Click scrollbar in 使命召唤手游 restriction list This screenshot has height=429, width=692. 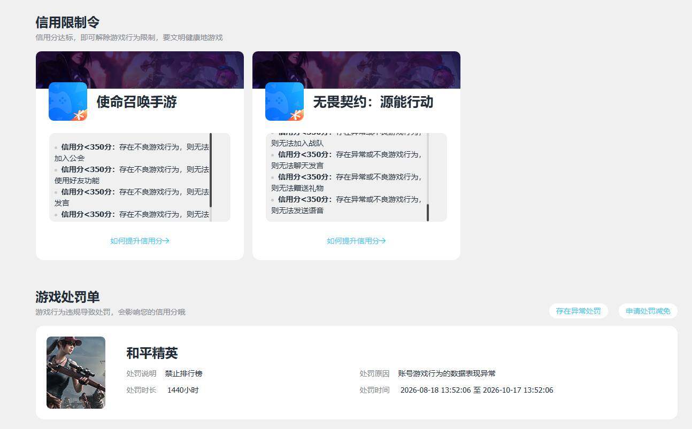211,171
